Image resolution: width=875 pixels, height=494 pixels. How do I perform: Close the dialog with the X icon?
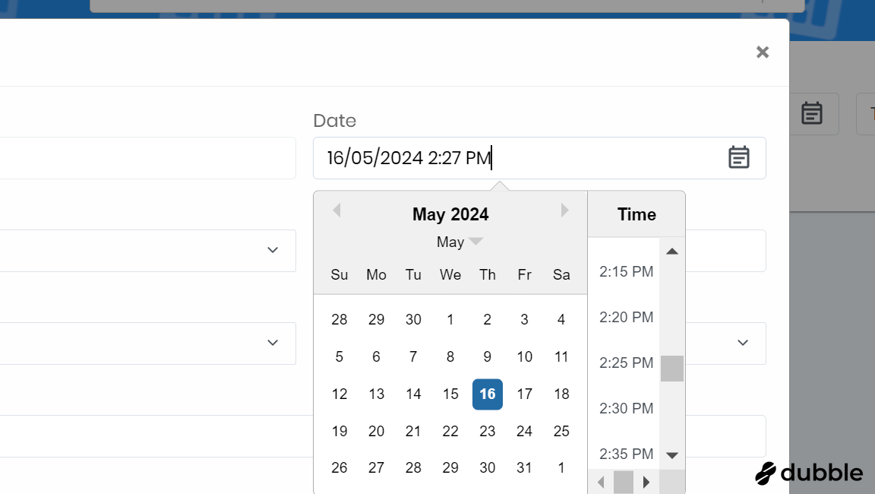(763, 52)
